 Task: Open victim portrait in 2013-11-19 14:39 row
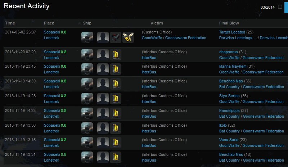pyautogui.click(x=103, y=84)
